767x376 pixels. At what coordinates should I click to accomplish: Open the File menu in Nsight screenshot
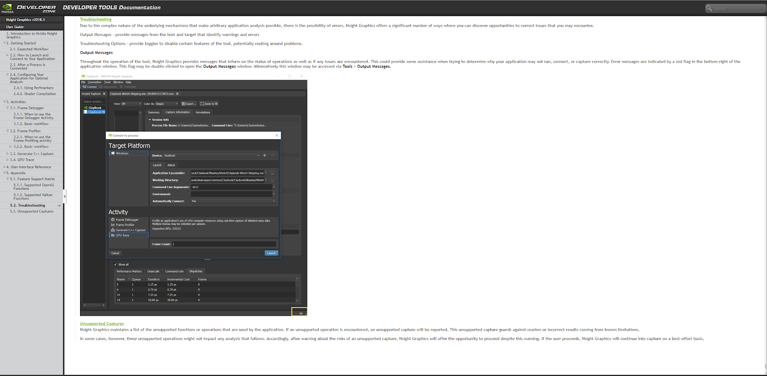(83, 82)
